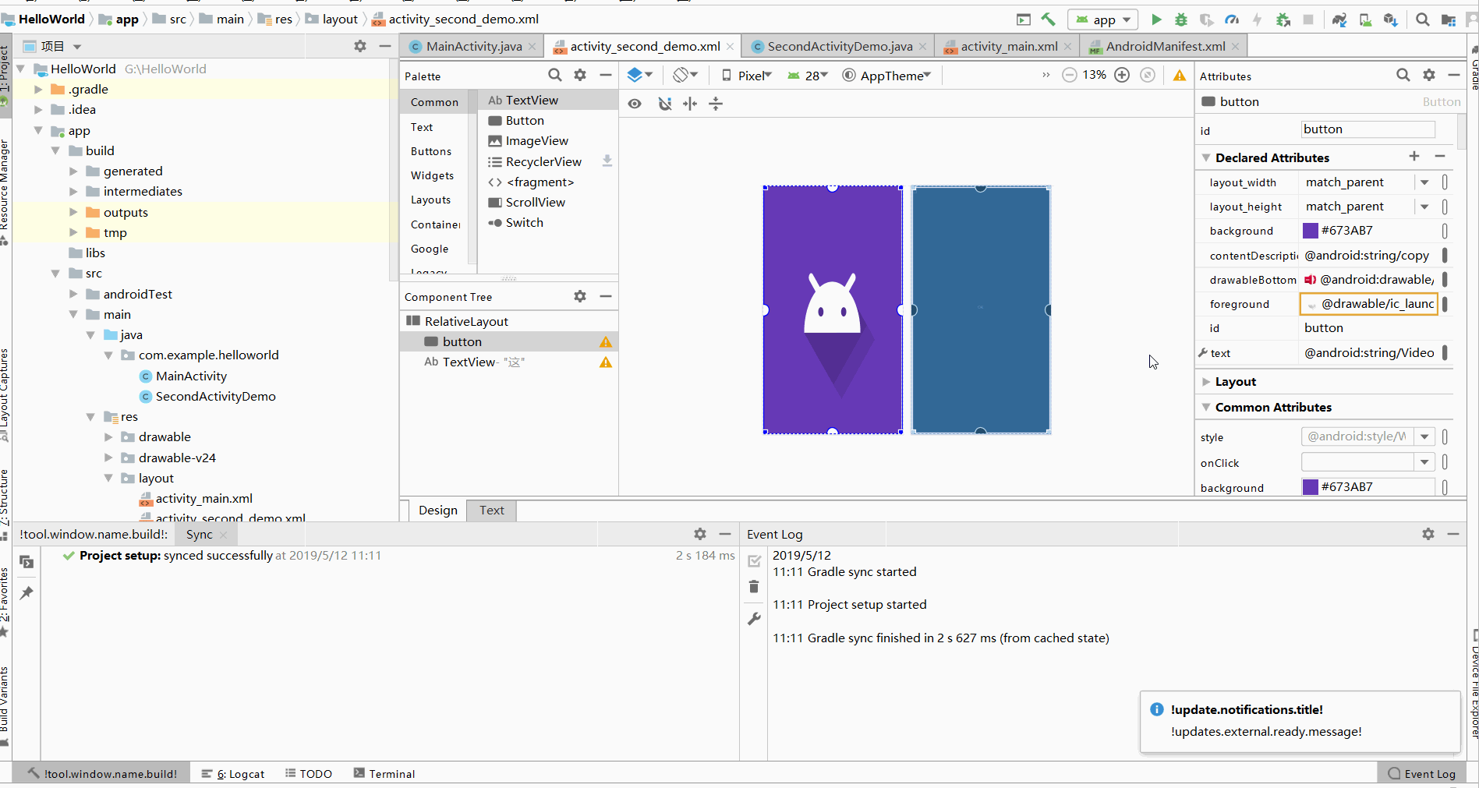This screenshot has width=1479, height=788.
Task: Open the profiler gauge icon
Action: 1232,19
